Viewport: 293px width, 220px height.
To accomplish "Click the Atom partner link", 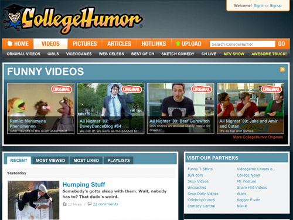I will pyautogui.click(x=241, y=194).
